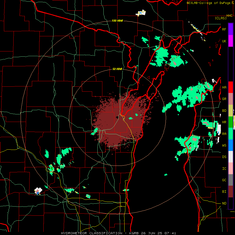Click the RA rain green swatch

[x=231, y=134]
